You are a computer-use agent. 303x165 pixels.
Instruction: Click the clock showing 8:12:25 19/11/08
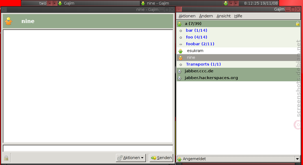click(x=261, y=3)
